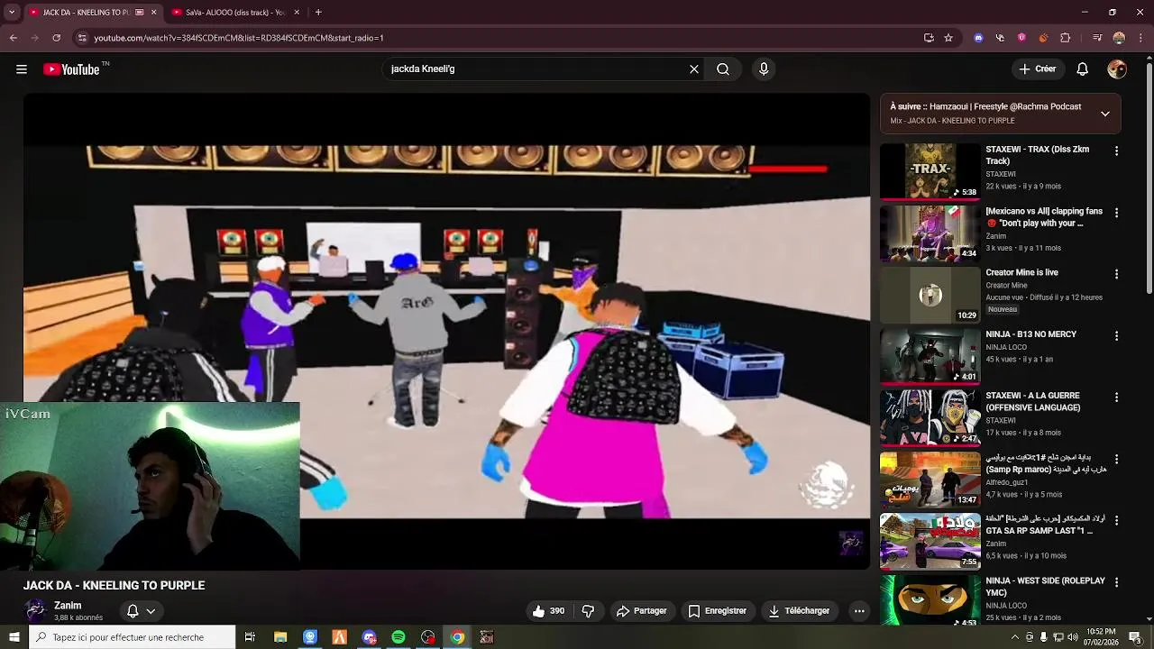Clear the search box text
The width and height of the screenshot is (1154, 649).
coord(694,69)
